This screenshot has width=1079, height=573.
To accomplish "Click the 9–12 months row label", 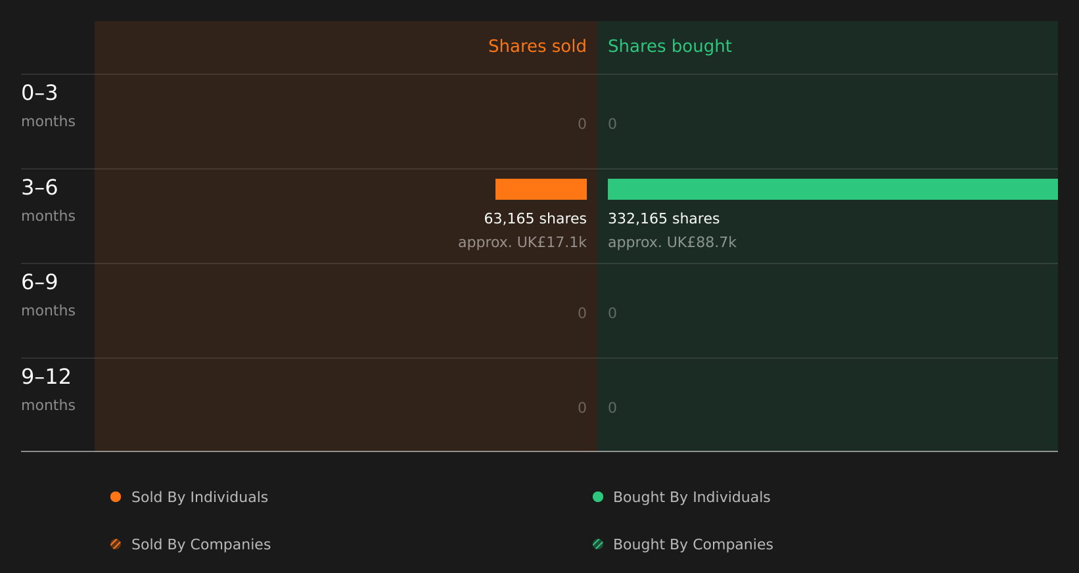I will (48, 390).
